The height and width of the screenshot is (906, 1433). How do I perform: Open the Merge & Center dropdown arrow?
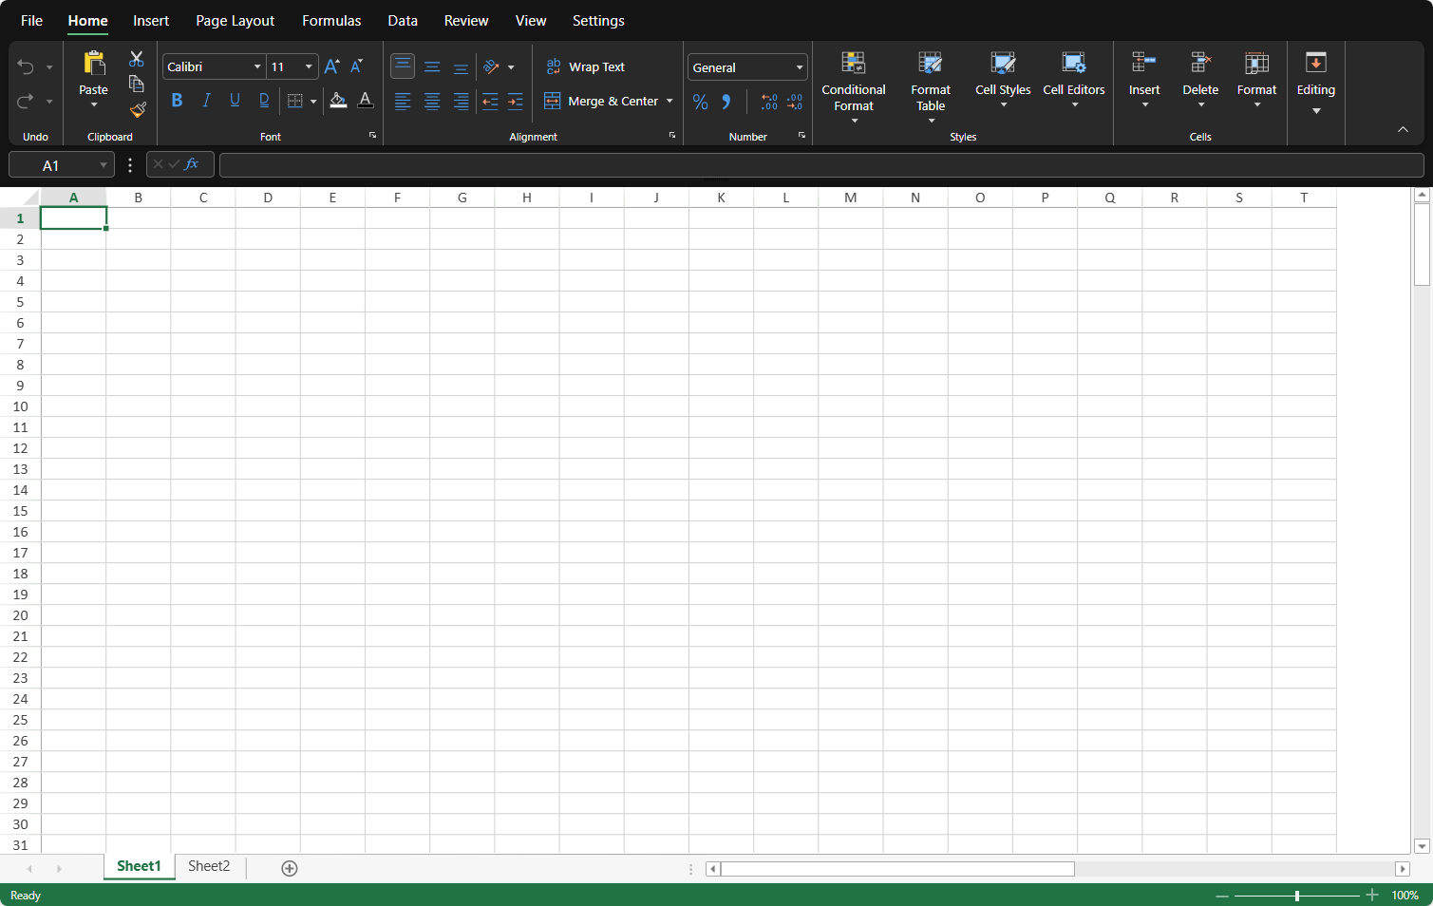(x=669, y=101)
